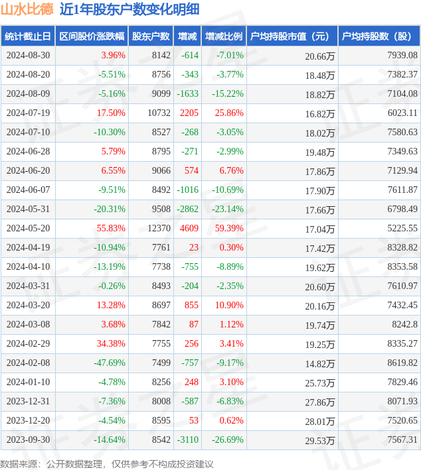
Task: Select the 统计截止日 column header
Action: point(28,36)
